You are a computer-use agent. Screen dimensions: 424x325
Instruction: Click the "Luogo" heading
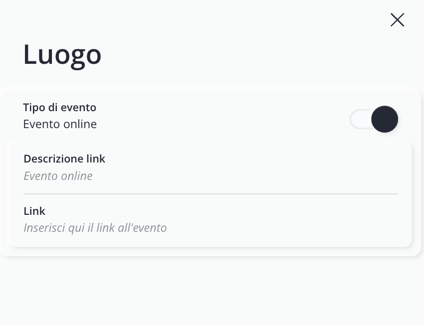62,54
